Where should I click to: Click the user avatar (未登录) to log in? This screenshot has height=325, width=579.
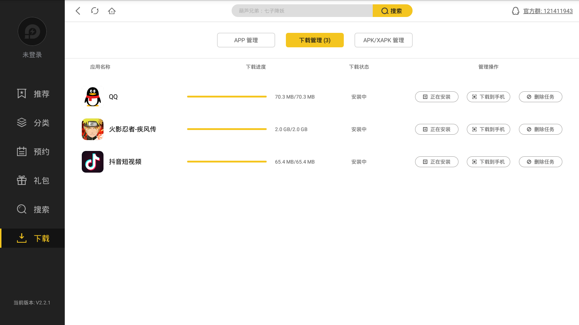pyautogui.click(x=32, y=32)
